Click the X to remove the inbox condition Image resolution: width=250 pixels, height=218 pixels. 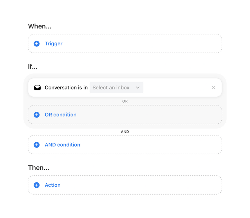point(213,87)
